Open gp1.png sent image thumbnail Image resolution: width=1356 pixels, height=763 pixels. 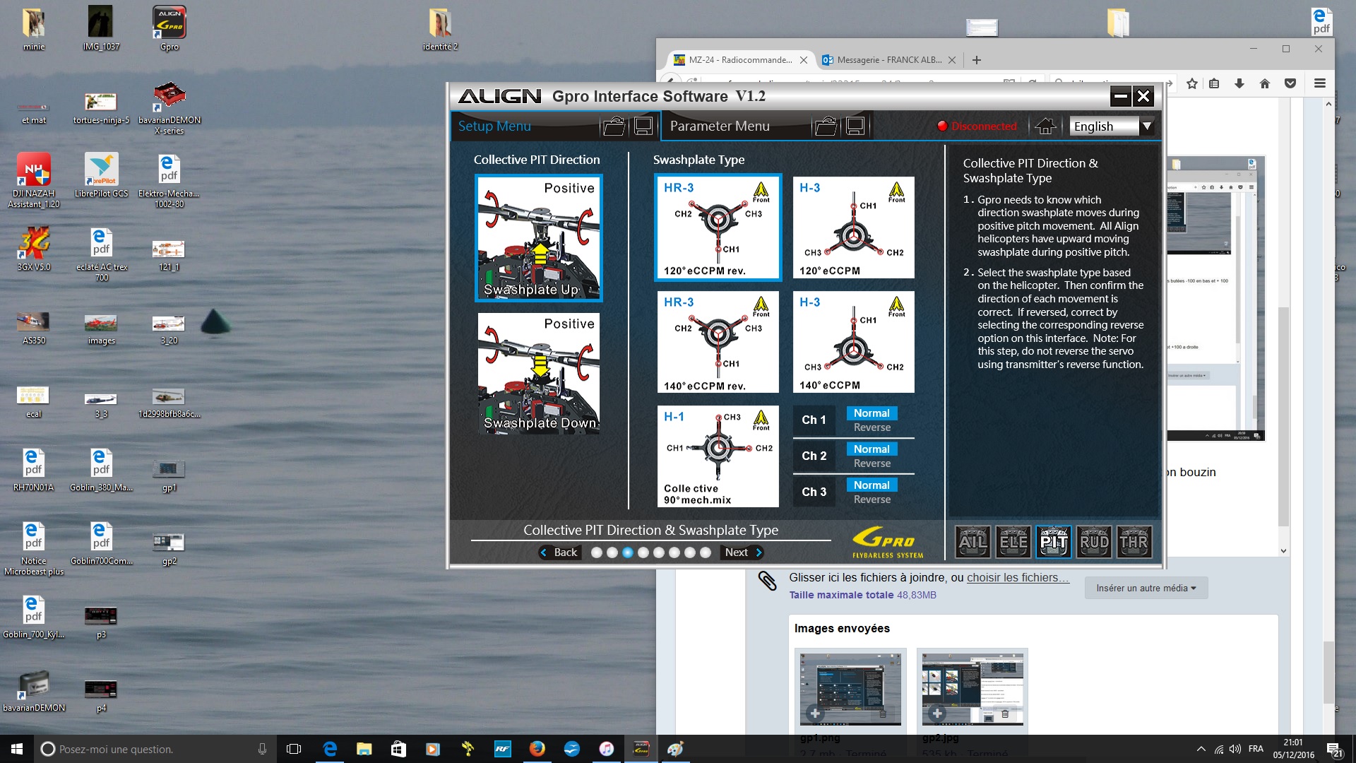pyautogui.click(x=850, y=690)
